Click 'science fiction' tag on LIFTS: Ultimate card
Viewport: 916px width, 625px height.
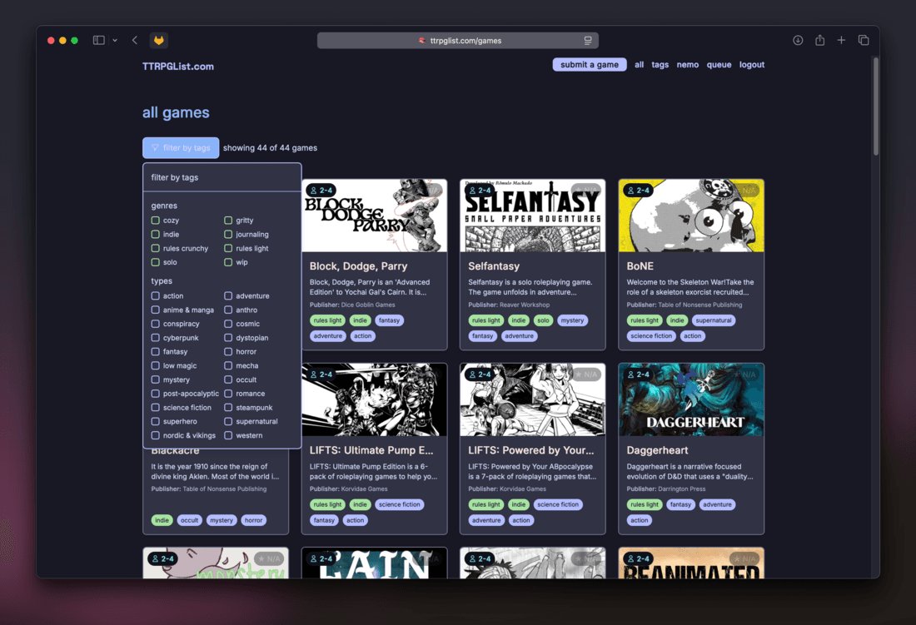(400, 505)
